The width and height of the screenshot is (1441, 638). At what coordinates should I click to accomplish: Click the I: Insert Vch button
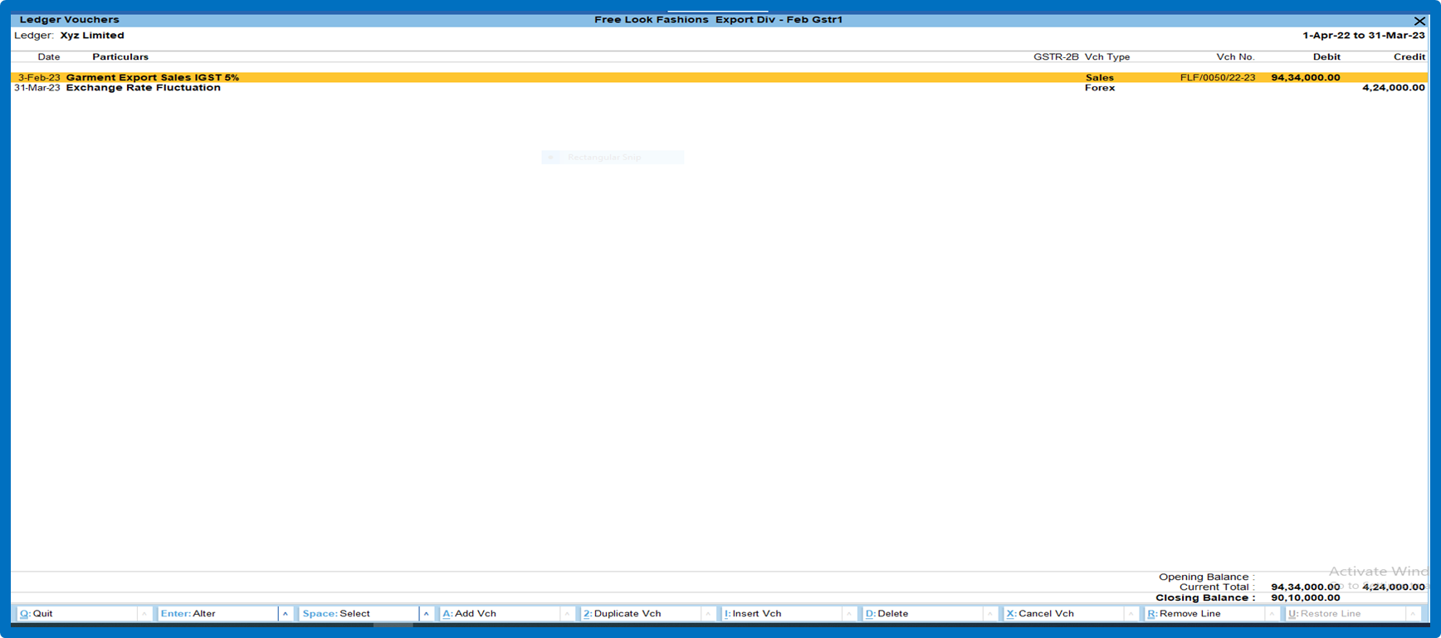pos(782,614)
